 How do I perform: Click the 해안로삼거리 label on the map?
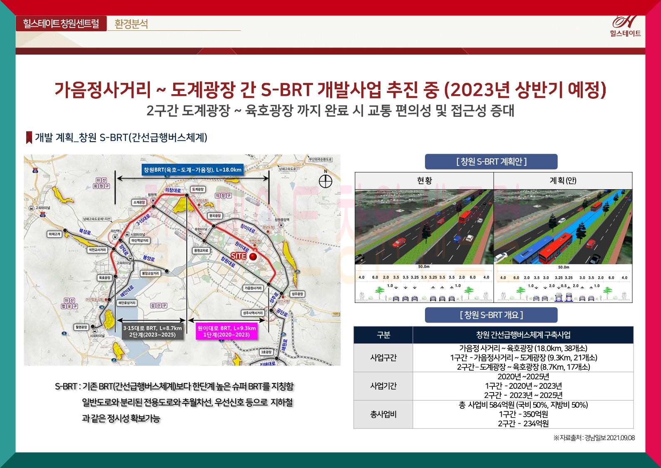click(127, 303)
